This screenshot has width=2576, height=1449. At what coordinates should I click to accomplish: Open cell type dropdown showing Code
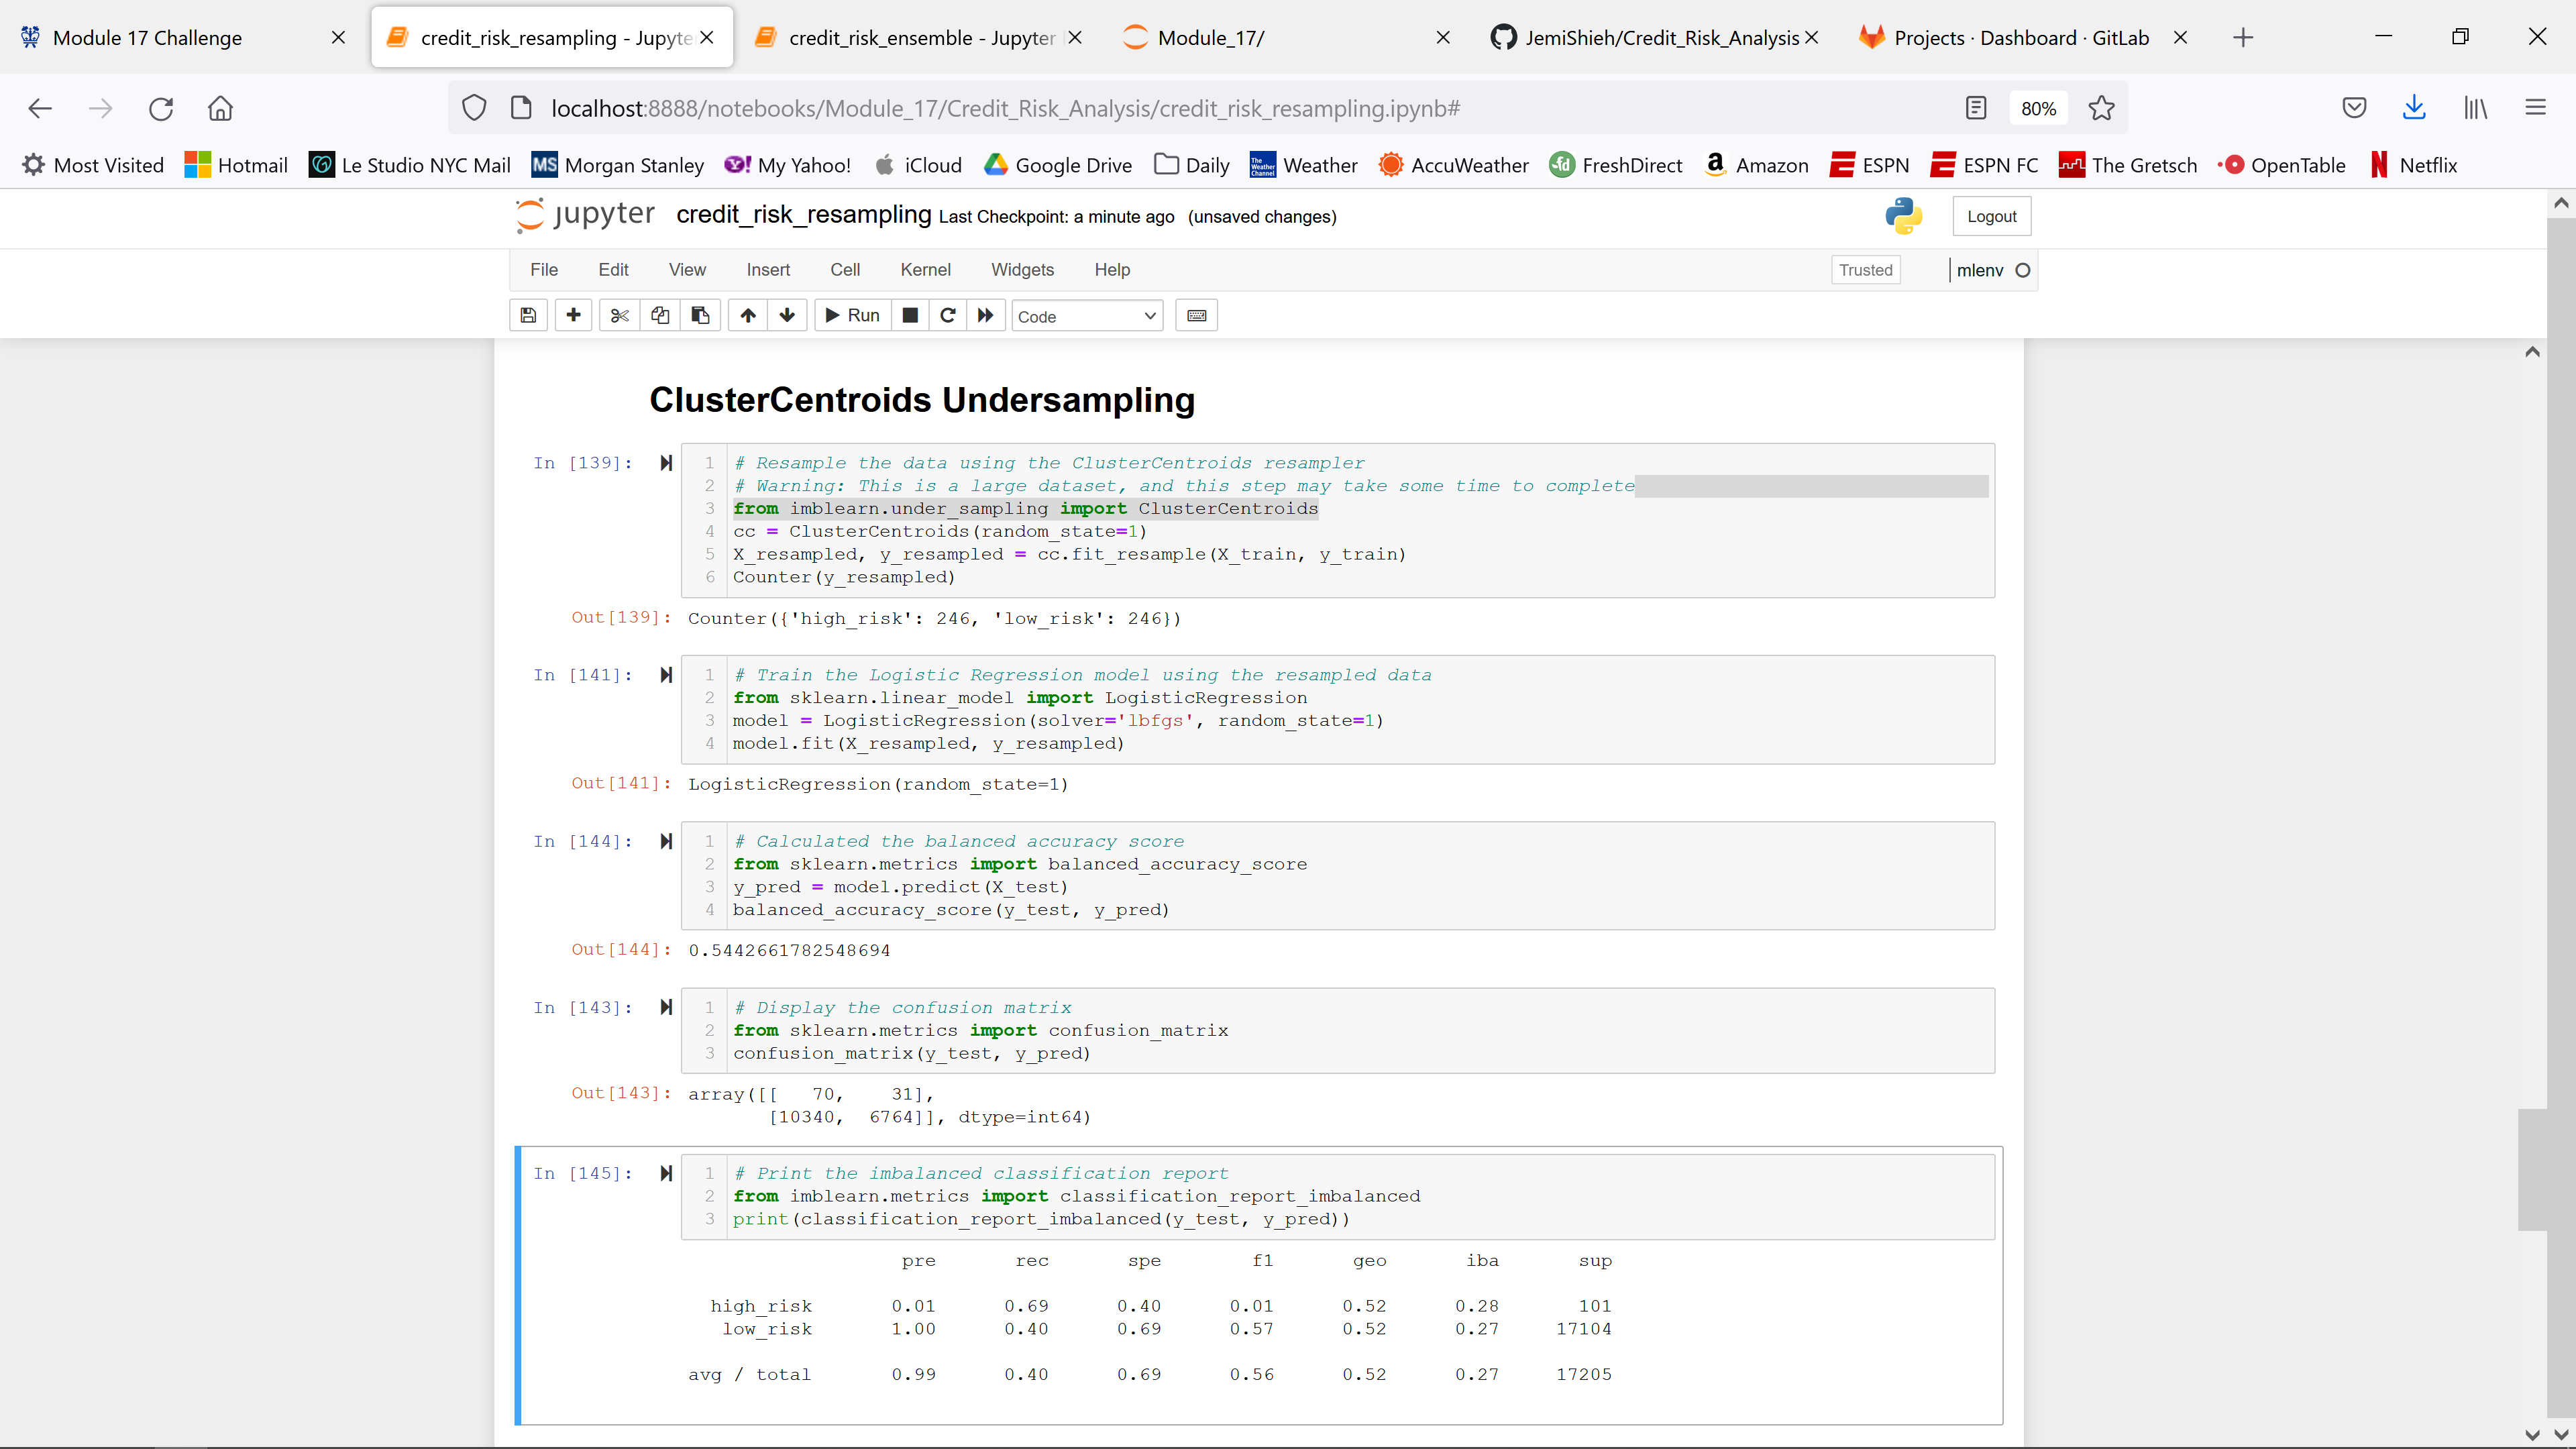coord(1087,316)
